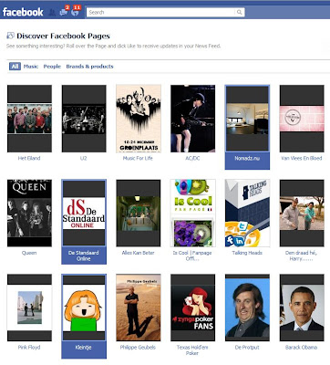Click the Music For Life name link
The image size is (330, 365).
tap(138, 158)
